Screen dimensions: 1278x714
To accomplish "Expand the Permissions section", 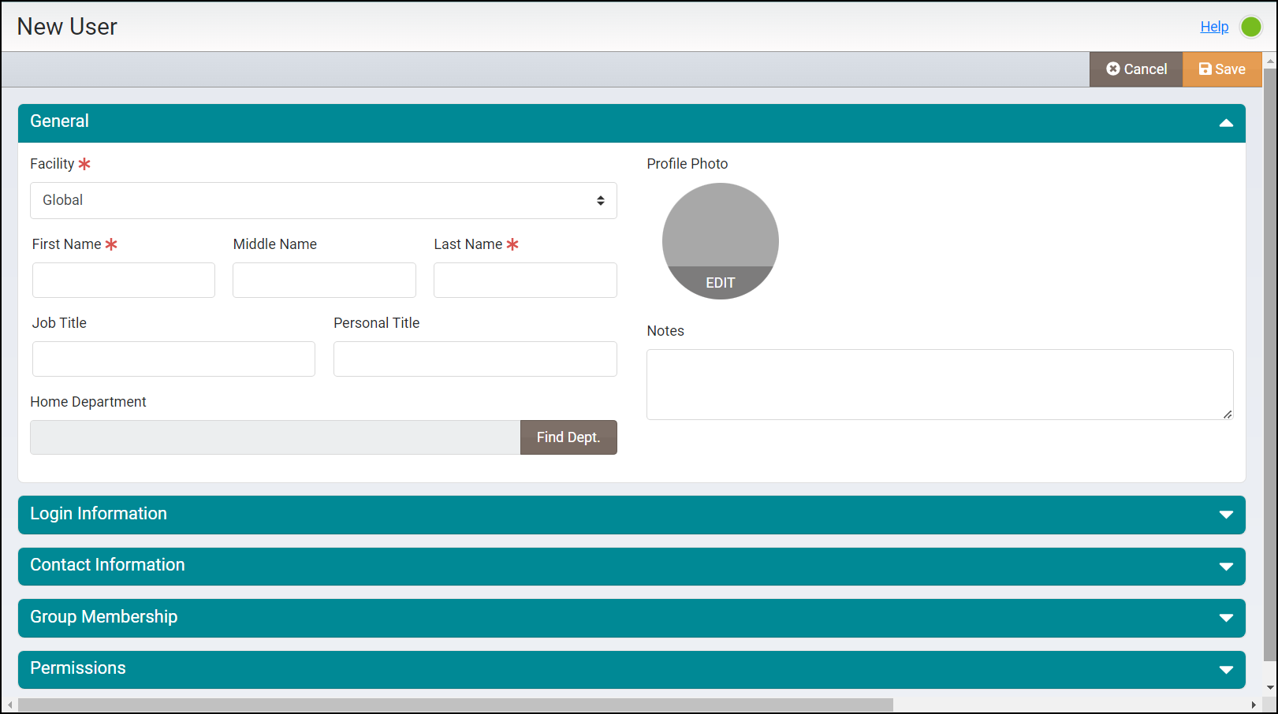I will 1227,669.
